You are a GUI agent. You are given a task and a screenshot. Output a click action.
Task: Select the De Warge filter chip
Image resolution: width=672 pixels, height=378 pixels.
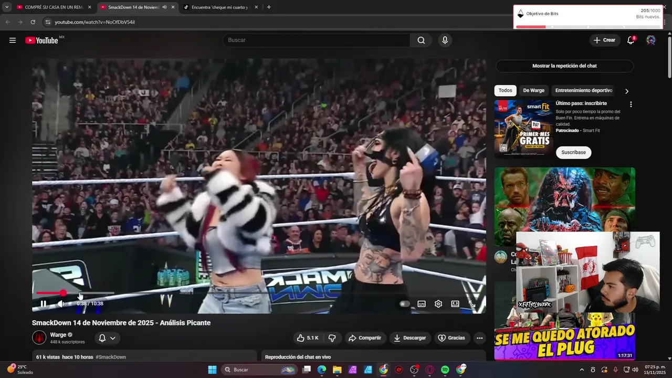533,90
